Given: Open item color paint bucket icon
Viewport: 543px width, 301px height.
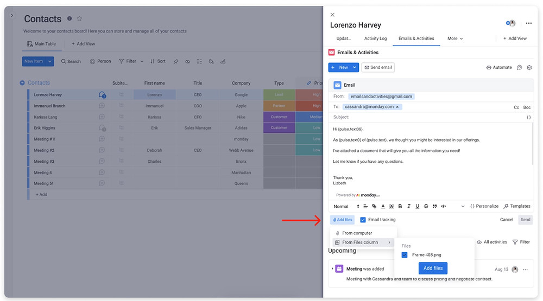Looking at the screenshot, I should click(x=211, y=61).
